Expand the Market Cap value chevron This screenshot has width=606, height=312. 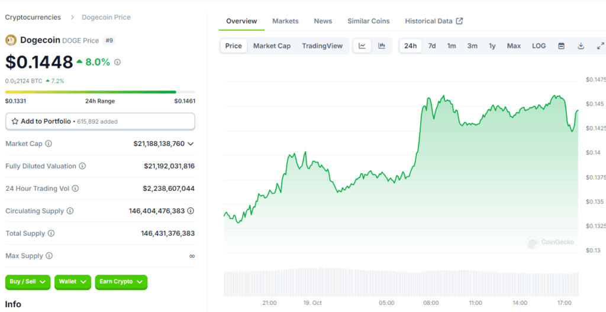click(x=191, y=144)
